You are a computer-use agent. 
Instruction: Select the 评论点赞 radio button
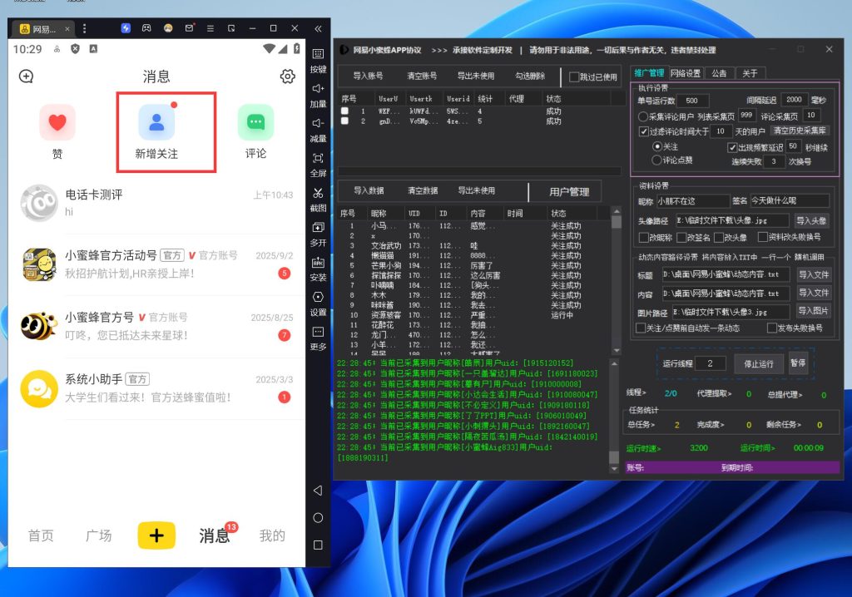656,160
